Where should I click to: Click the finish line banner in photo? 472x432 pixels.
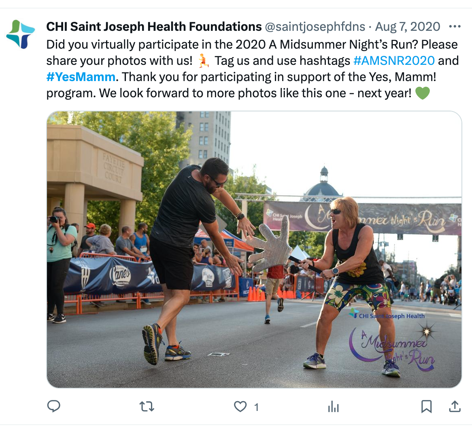pyautogui.click(x=362, y=218)
